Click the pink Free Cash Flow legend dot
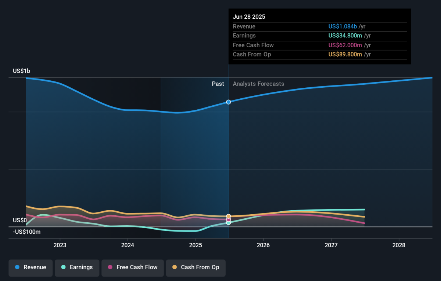This screenshot has width=441, height=281. (110, 267)
